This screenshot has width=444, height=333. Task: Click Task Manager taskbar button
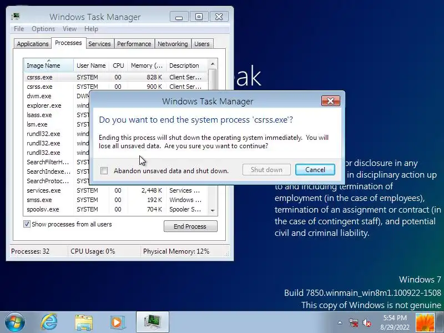[153, 322]
